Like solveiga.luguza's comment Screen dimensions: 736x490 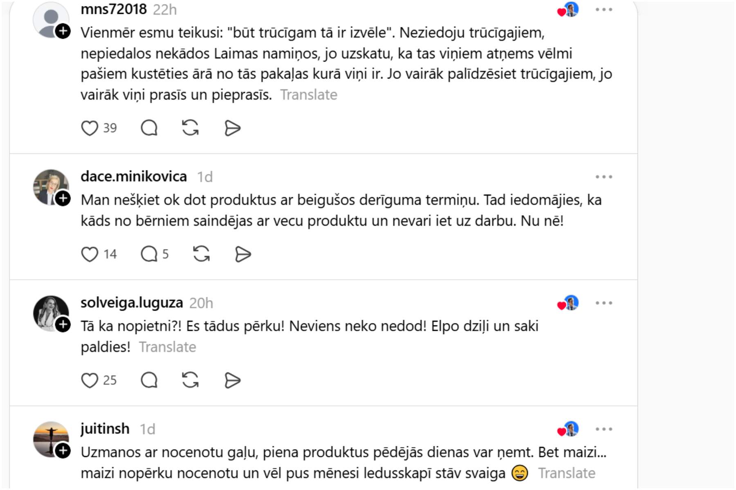coord(90,381)
